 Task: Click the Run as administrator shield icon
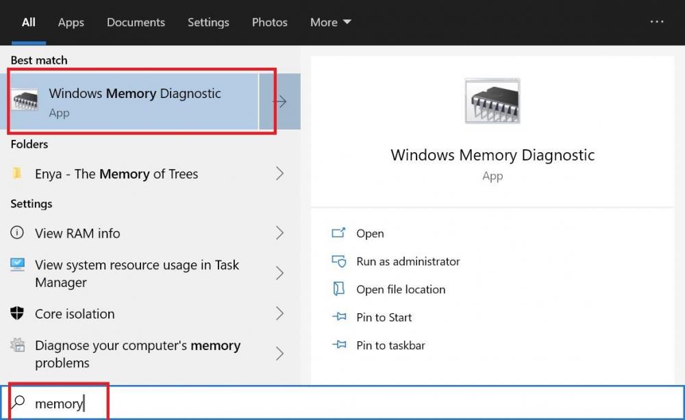click(x=338, y=261)
